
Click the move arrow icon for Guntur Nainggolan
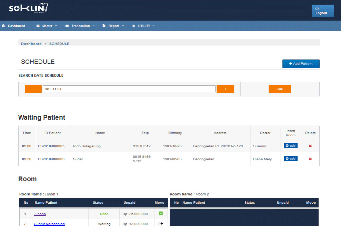pos(161,224)
